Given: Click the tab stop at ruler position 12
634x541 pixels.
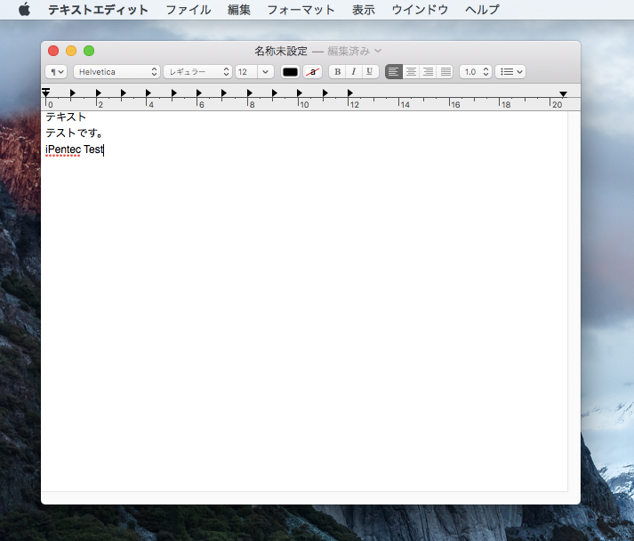Looking at the screenshot, I should click(349, 93).
